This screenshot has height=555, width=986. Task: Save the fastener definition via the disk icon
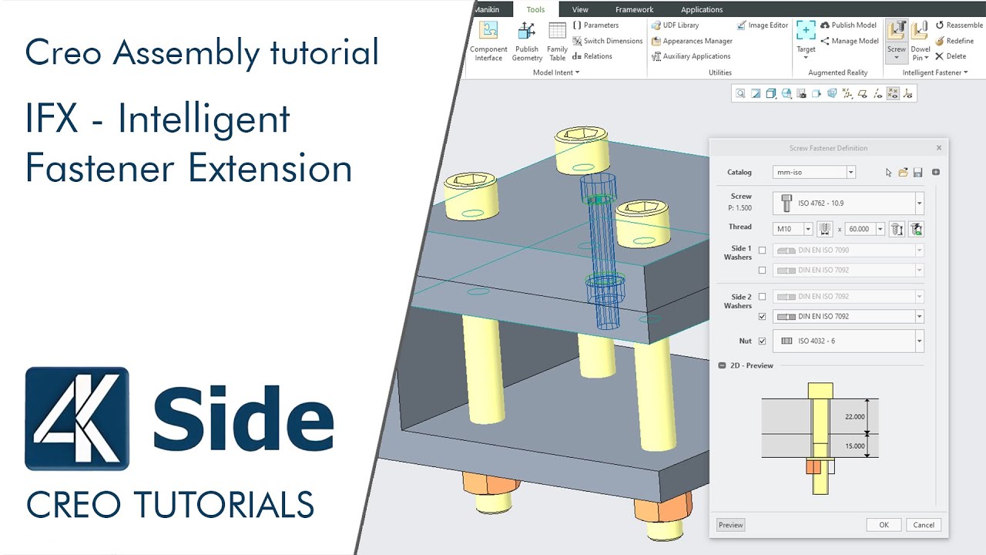pos(917,173)
